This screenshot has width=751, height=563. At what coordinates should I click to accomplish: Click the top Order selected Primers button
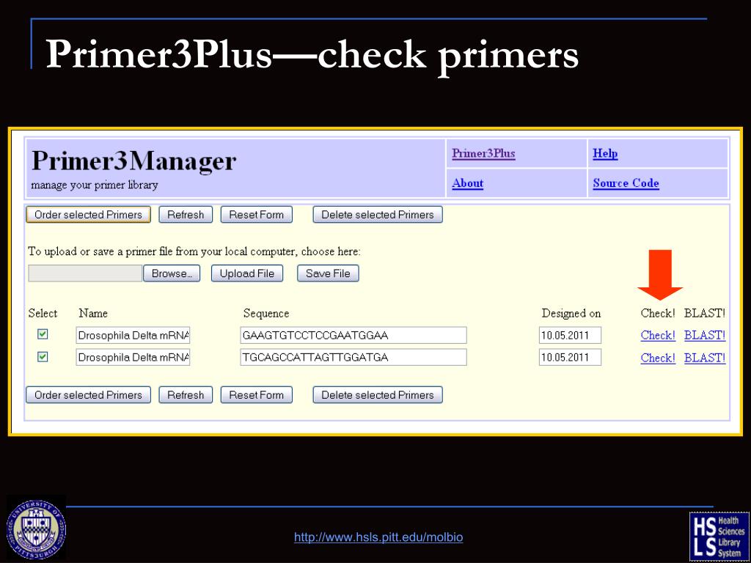pos(88,215)
